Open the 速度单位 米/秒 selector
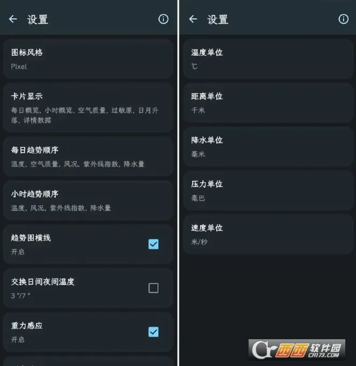Image resolution: width=356 pixels, height=366 pixels. [268, 235]
